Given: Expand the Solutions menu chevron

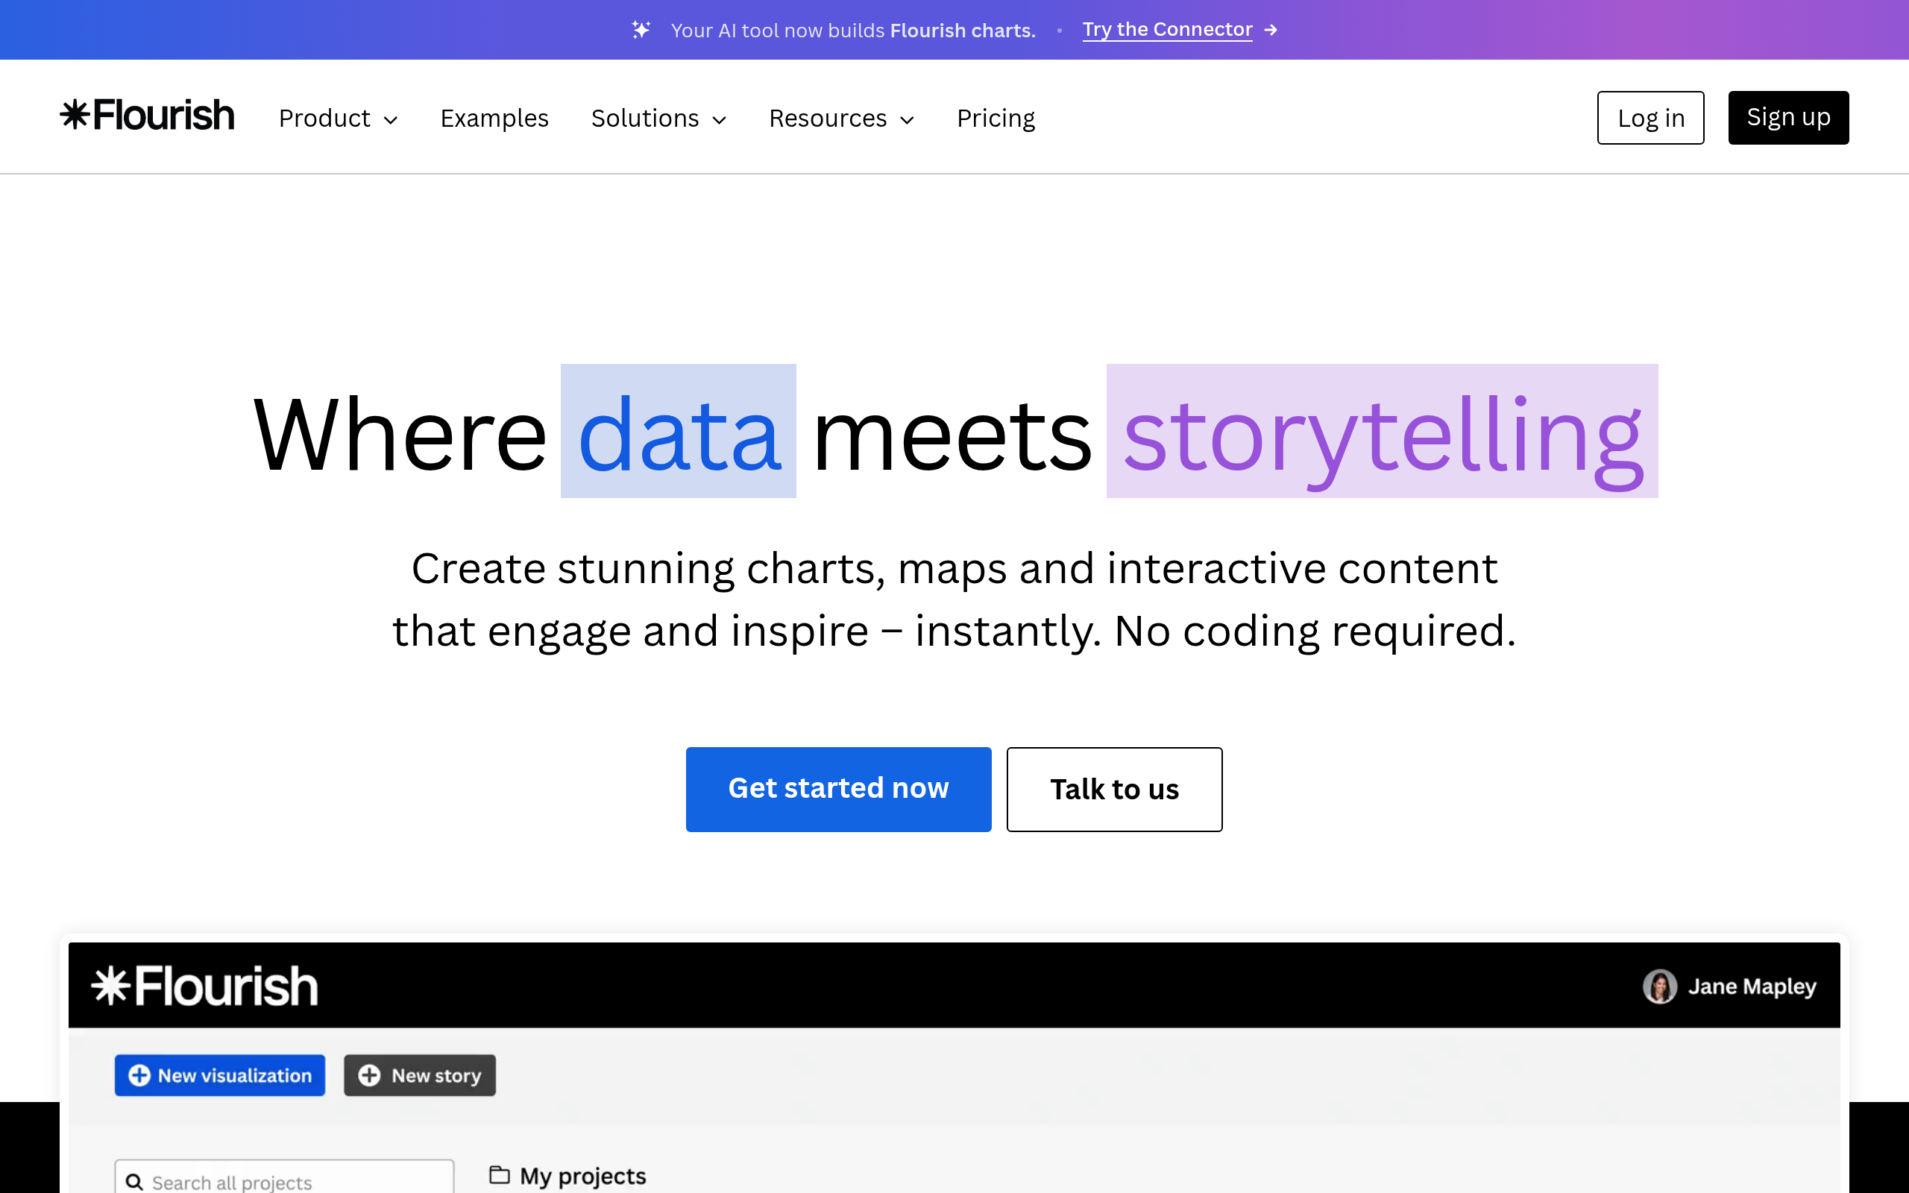Looking at the screenshot, I should [719, 120].
